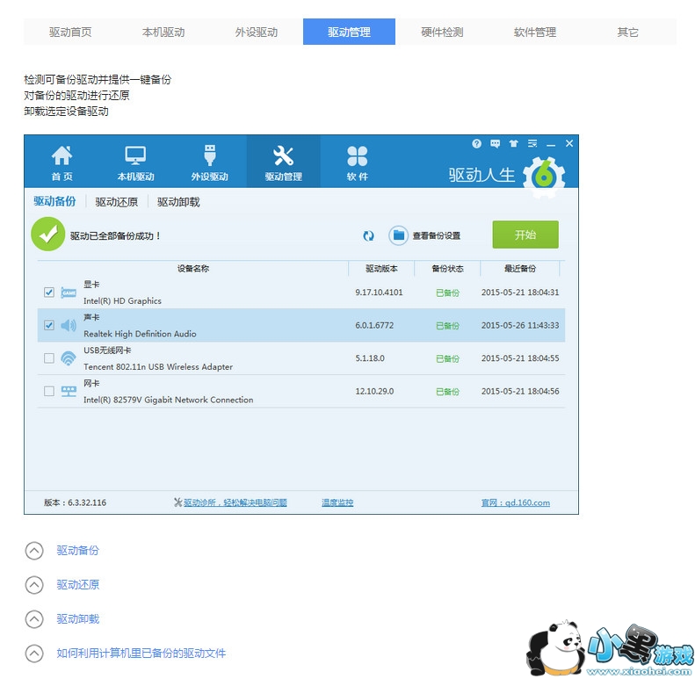Image resolution: width=695 pixels, height=679 pixels.
Task: Click the sound card speaker icon
Action: 69,326
